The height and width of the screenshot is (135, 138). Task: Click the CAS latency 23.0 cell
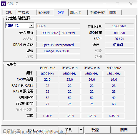pos(70,80)
